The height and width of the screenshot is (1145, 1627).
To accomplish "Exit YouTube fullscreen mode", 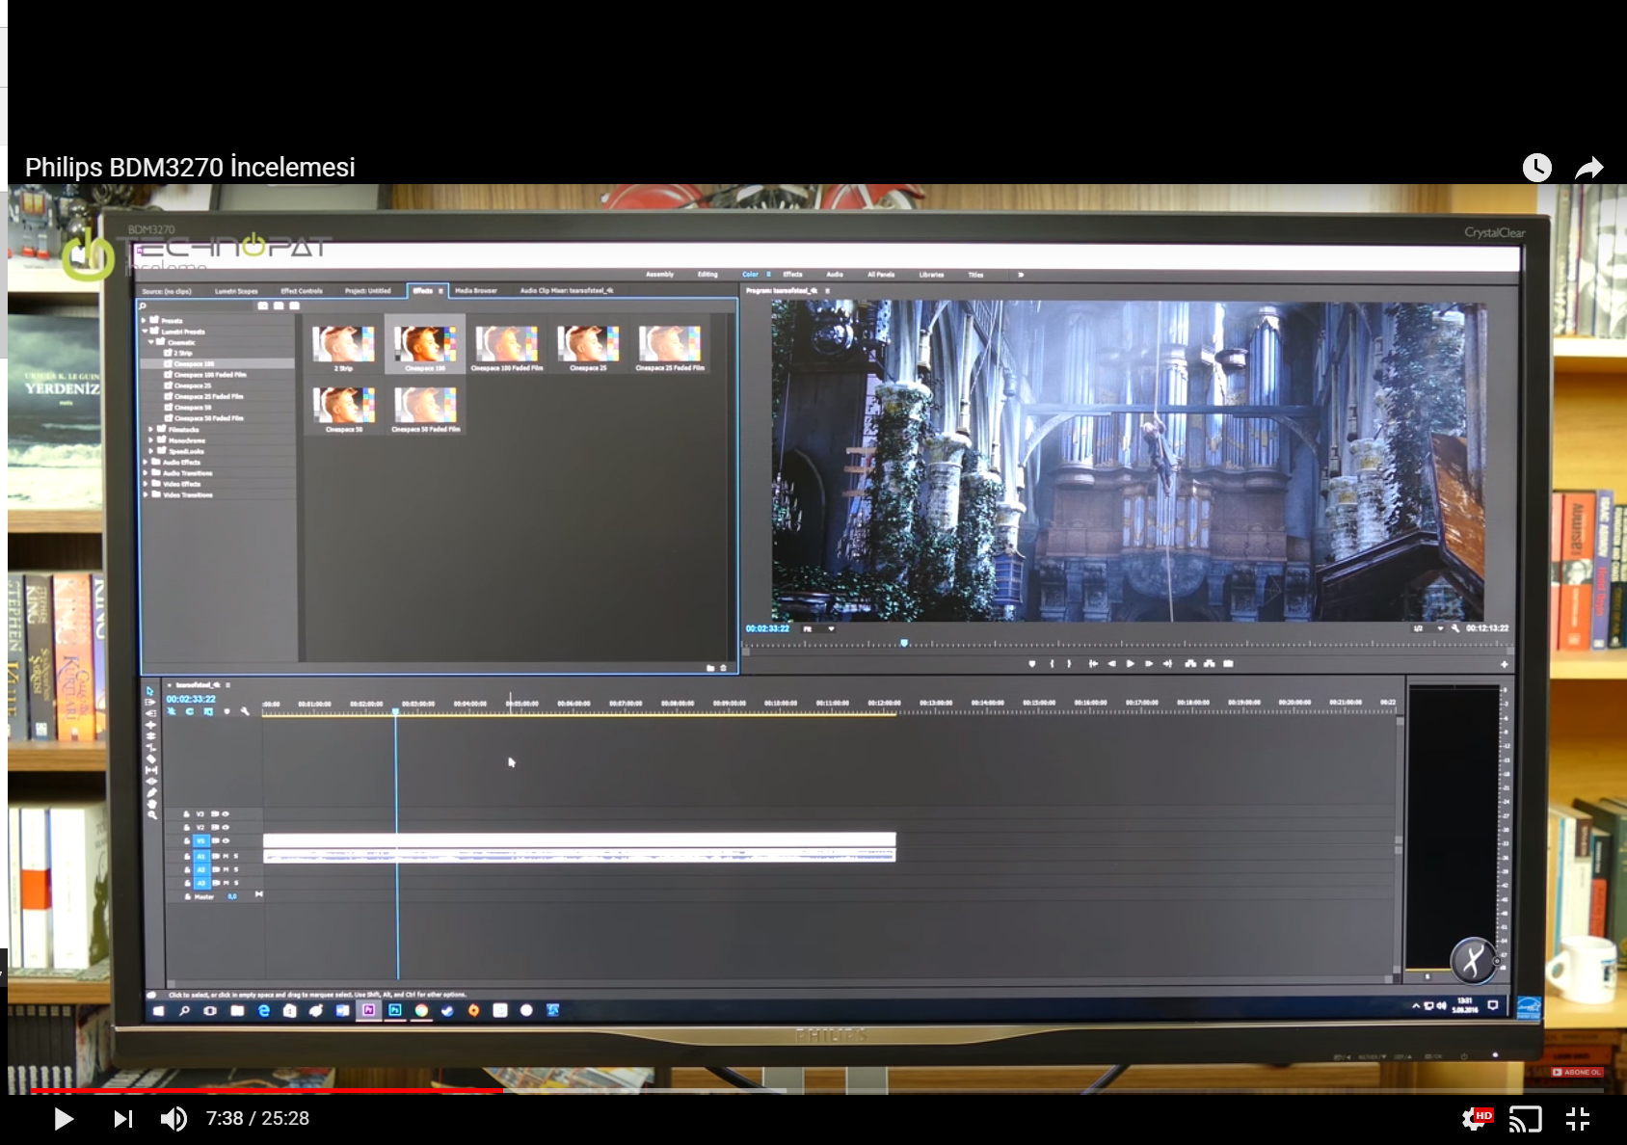I will click(x=1578, y=1119).
